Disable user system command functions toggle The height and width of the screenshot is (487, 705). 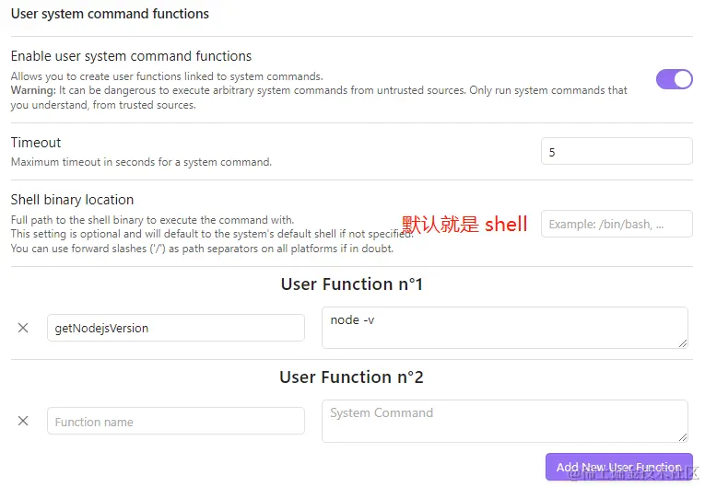click(x=674, y=79)
